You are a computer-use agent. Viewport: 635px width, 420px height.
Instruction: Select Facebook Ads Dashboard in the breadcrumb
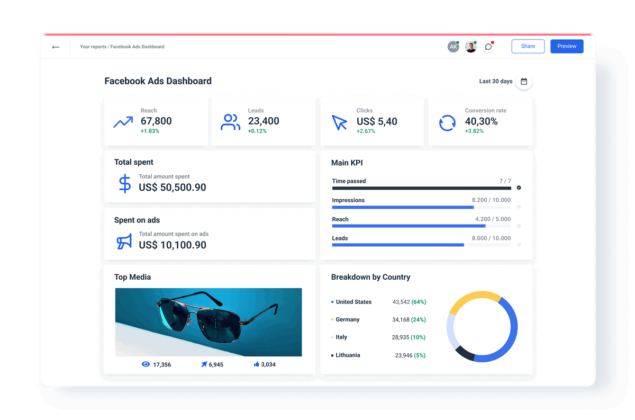coord(138,47)
